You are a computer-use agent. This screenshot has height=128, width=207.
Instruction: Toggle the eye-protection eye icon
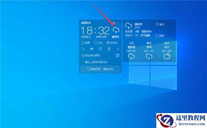point(92,49)
